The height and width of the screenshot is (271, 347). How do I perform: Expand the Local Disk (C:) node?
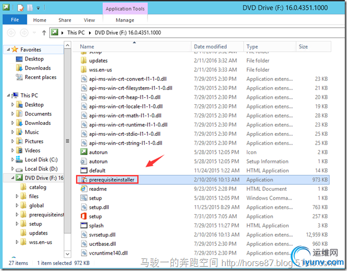point(13,159)
